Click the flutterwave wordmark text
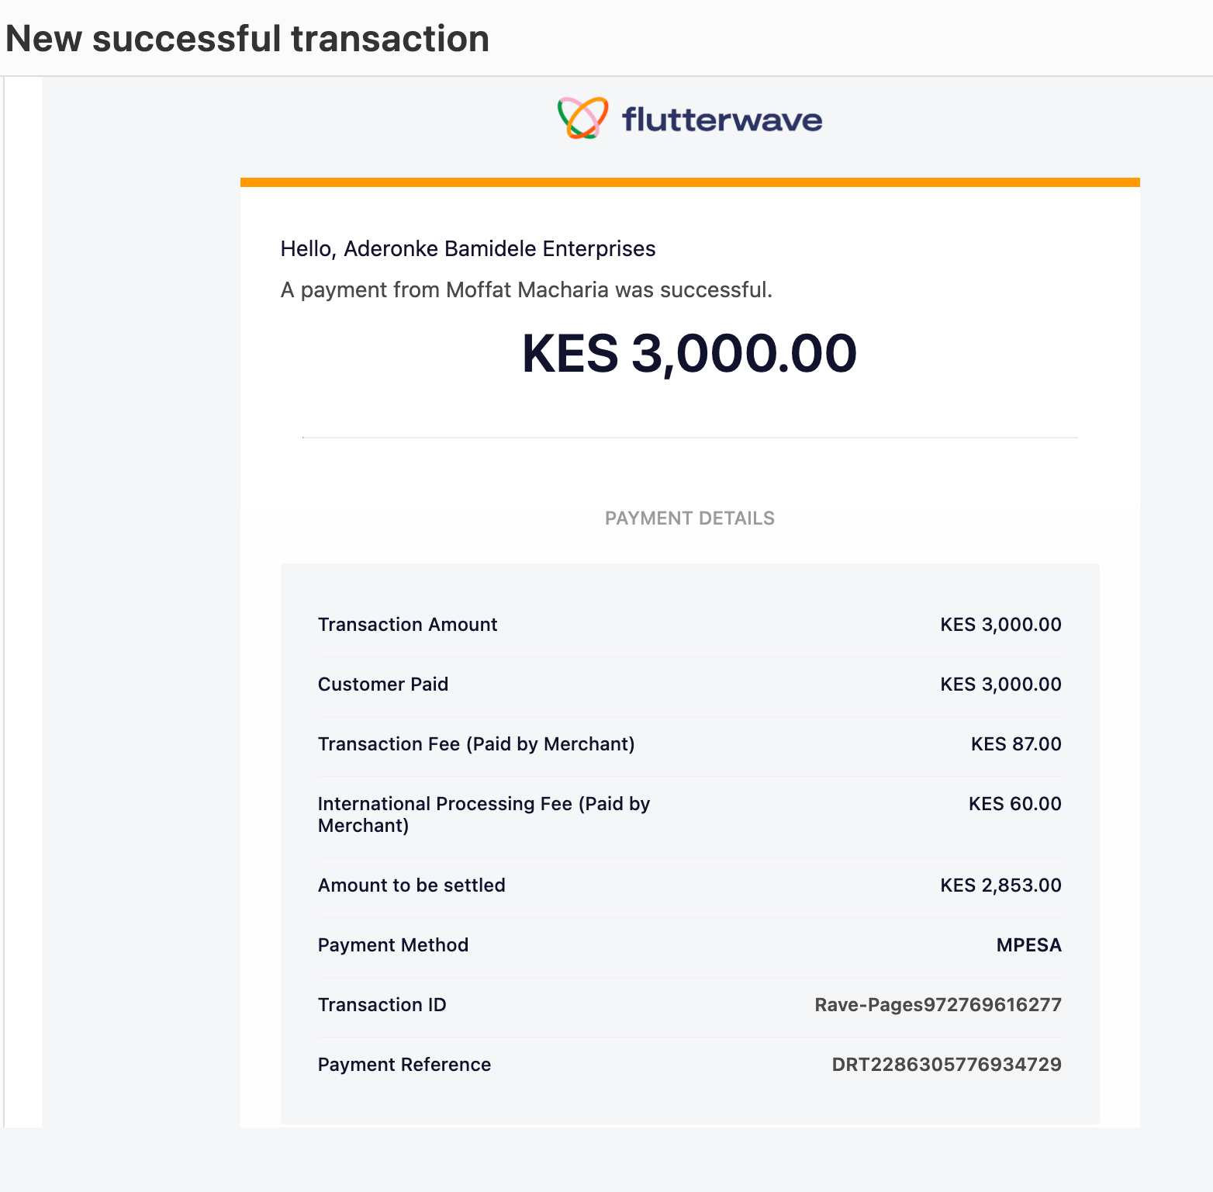The width and height of the screenshot is (1213, 1192). [722, 120]
